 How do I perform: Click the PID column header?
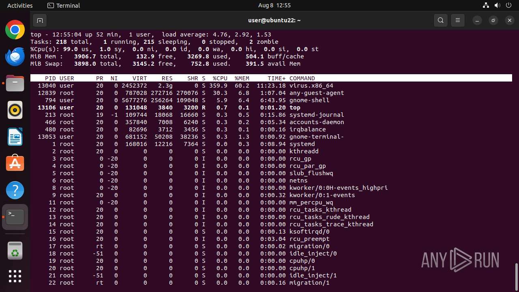[x=50, y=78]
